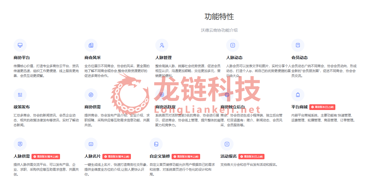The width and height of the screenshot is (372, 188).
Task: Select the description starting 内嵌平台商城系统
Action: click(323, 118)
